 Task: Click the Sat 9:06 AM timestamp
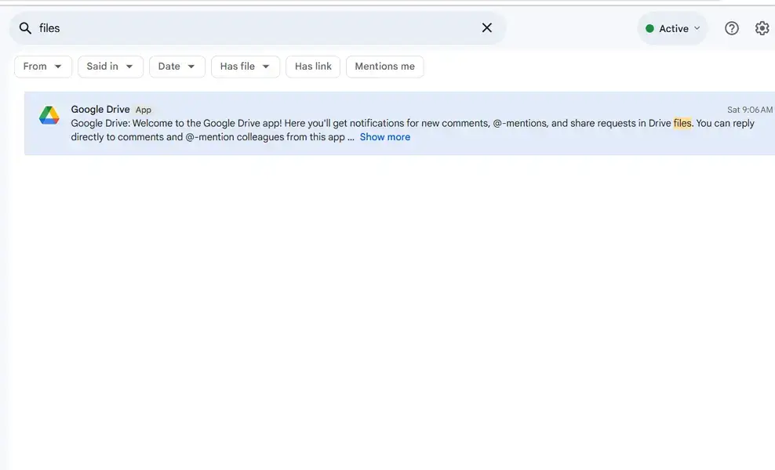coord(749,110)
